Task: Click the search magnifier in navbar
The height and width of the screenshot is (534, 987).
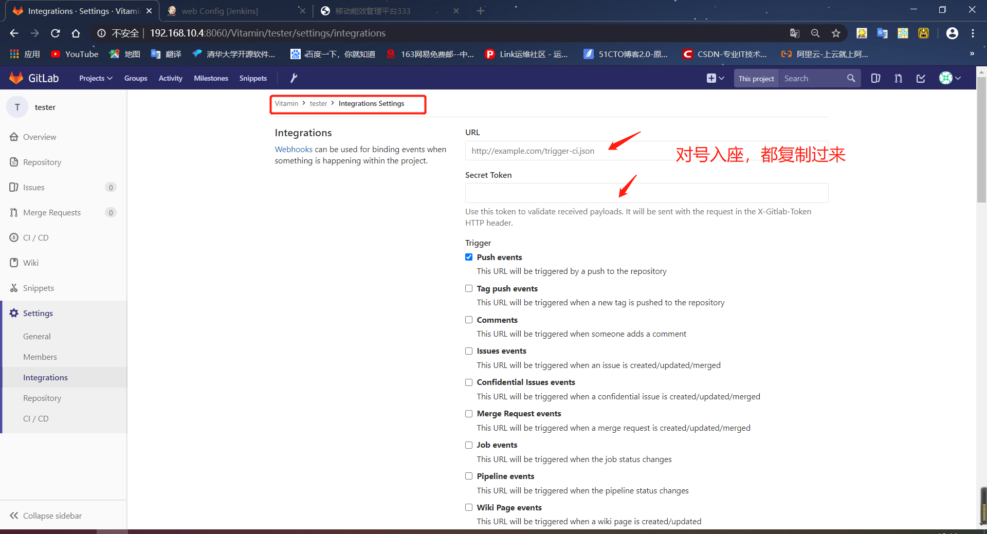Action: click(851, 78)
